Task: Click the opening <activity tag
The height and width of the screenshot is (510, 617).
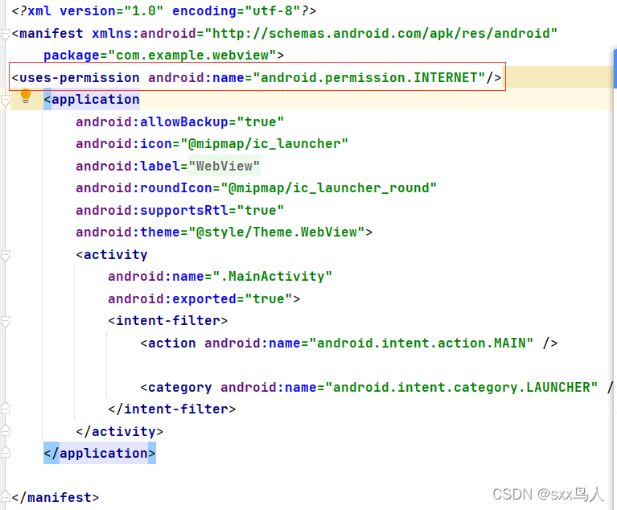Action: 112,255
